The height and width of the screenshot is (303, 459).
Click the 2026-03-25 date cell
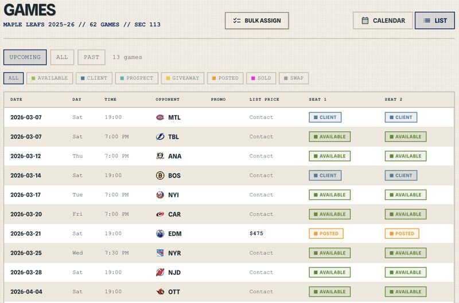click(26, 253)
